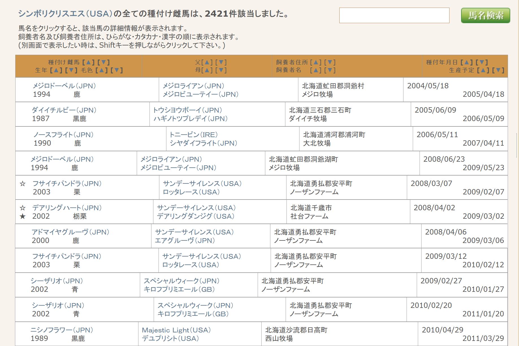Image resolution: width=519 pixels, height=346 pixels.
Task: Open アドマイヤグルーヴ(JPN) details page
Action: 70,232
